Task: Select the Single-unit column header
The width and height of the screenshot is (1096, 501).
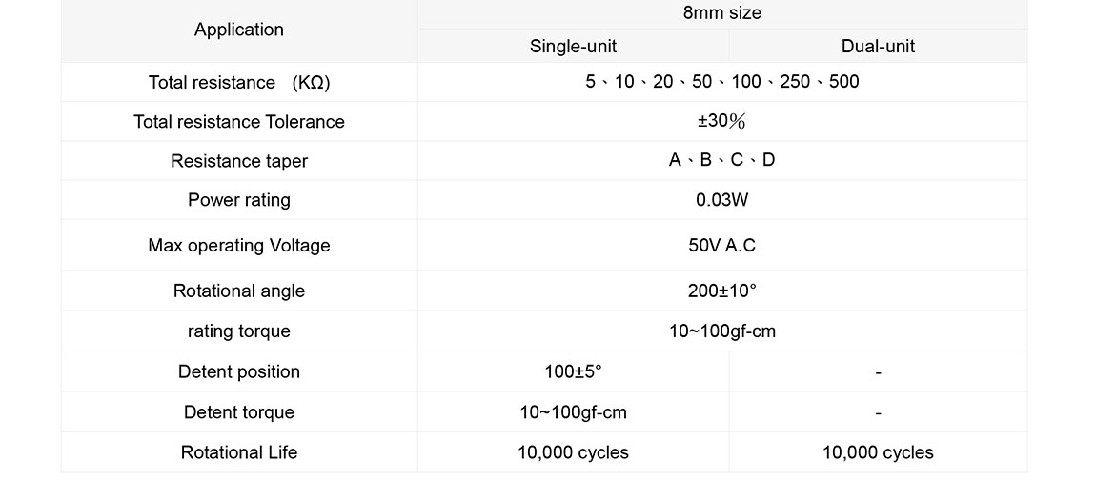Action: [x=573, y=46]
